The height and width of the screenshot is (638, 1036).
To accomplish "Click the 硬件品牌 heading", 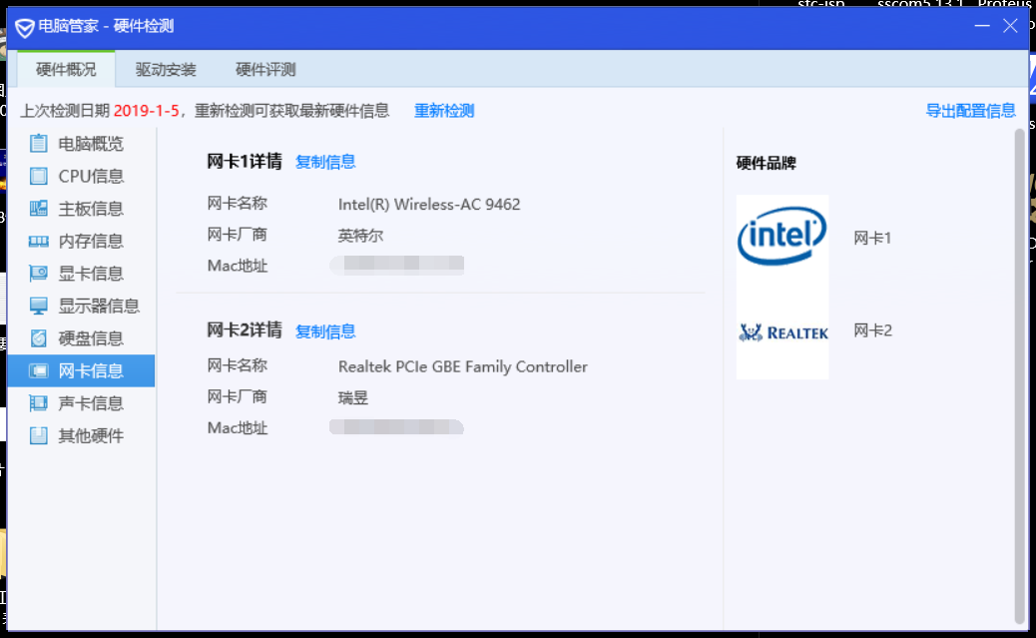I will click(x=766, y=163).
